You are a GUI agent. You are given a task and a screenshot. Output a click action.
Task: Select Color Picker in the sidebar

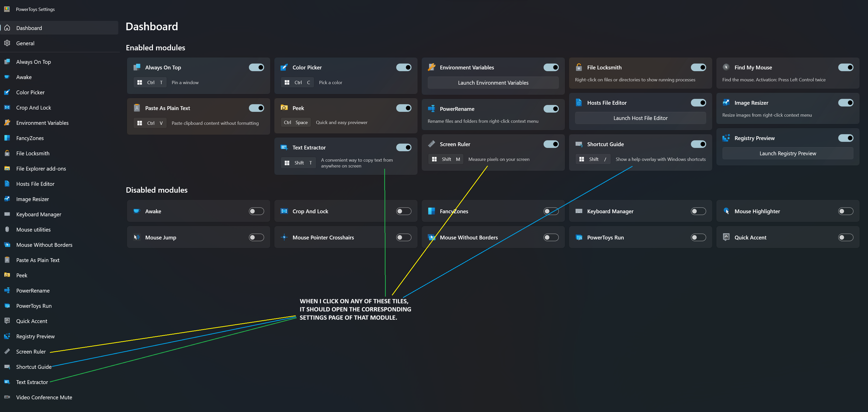tap(30, 92)
